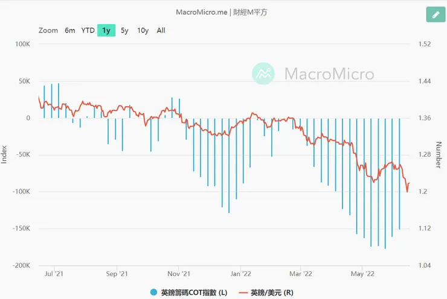The height and width of the screenshot is (299, 447).
Task: Click the MacroMicro watermark text
Action: tap(329, 74)
